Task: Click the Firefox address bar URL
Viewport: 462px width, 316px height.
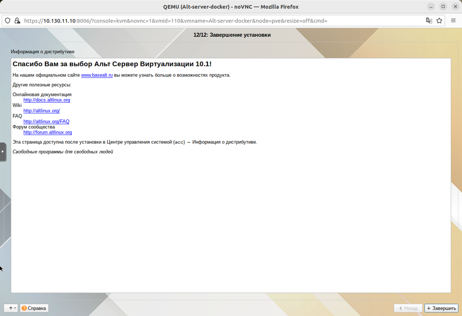Action: (x=180, y=21)
